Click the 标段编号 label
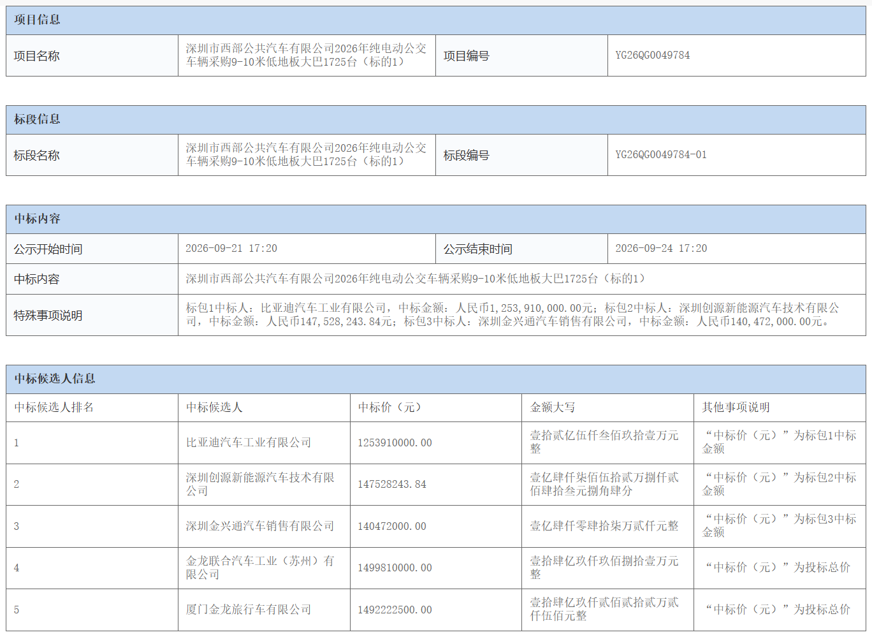872x637 pixels. [x=466, y=156]
